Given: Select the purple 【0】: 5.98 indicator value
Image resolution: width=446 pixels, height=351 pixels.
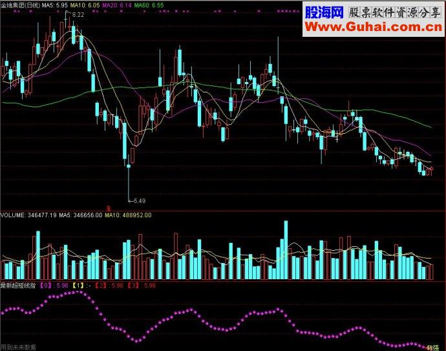Looking at the screenshot, I should coord(54,285).
